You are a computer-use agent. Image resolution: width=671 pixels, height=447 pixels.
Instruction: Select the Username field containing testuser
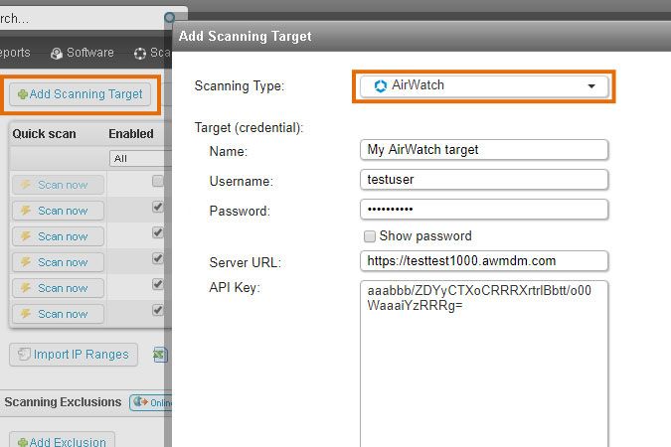click(x=483, y=180)
